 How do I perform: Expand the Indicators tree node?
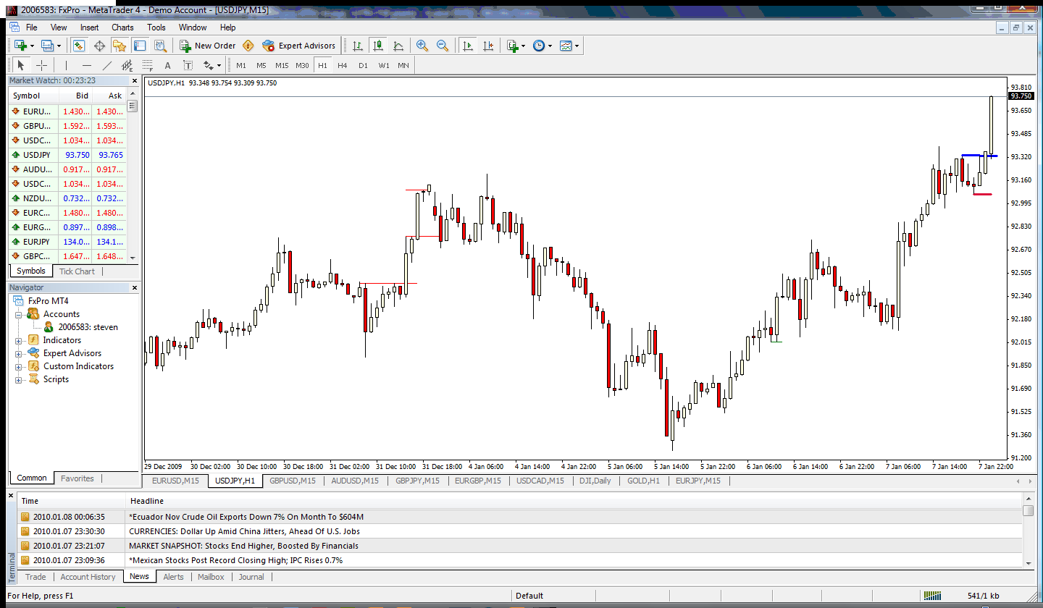pos(18,340)
